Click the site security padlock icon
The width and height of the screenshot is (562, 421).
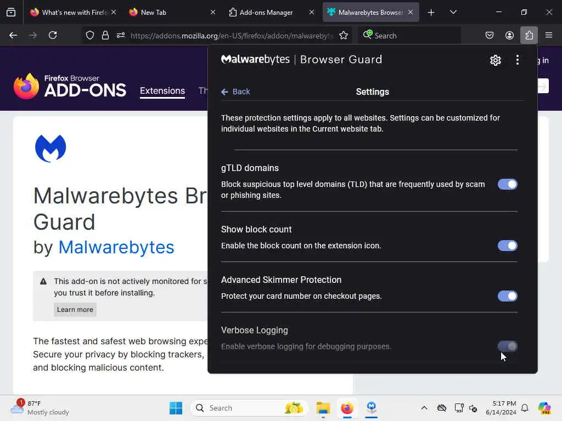click(x=105, y=35)
